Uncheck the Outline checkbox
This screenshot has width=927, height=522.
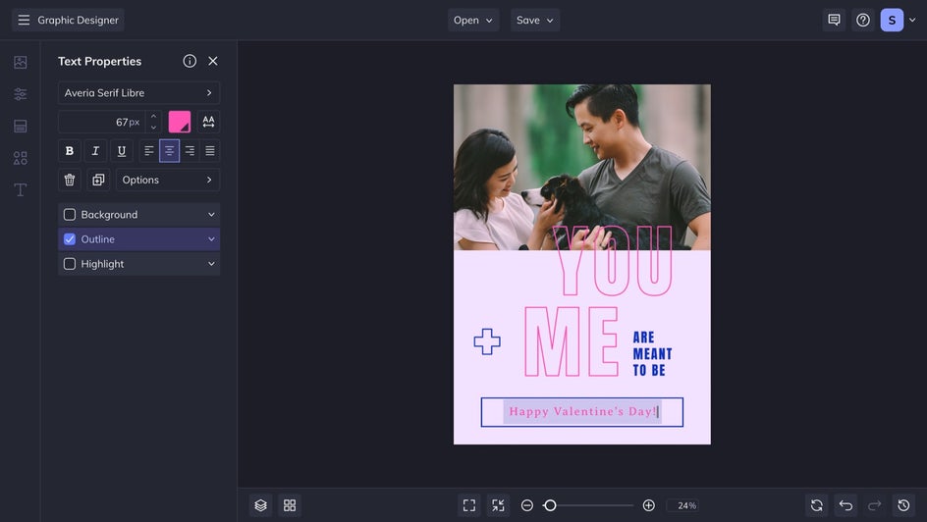click(69, 239)
